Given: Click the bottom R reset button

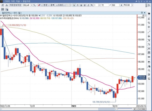Looking at the screenshot, I should 140,109.
